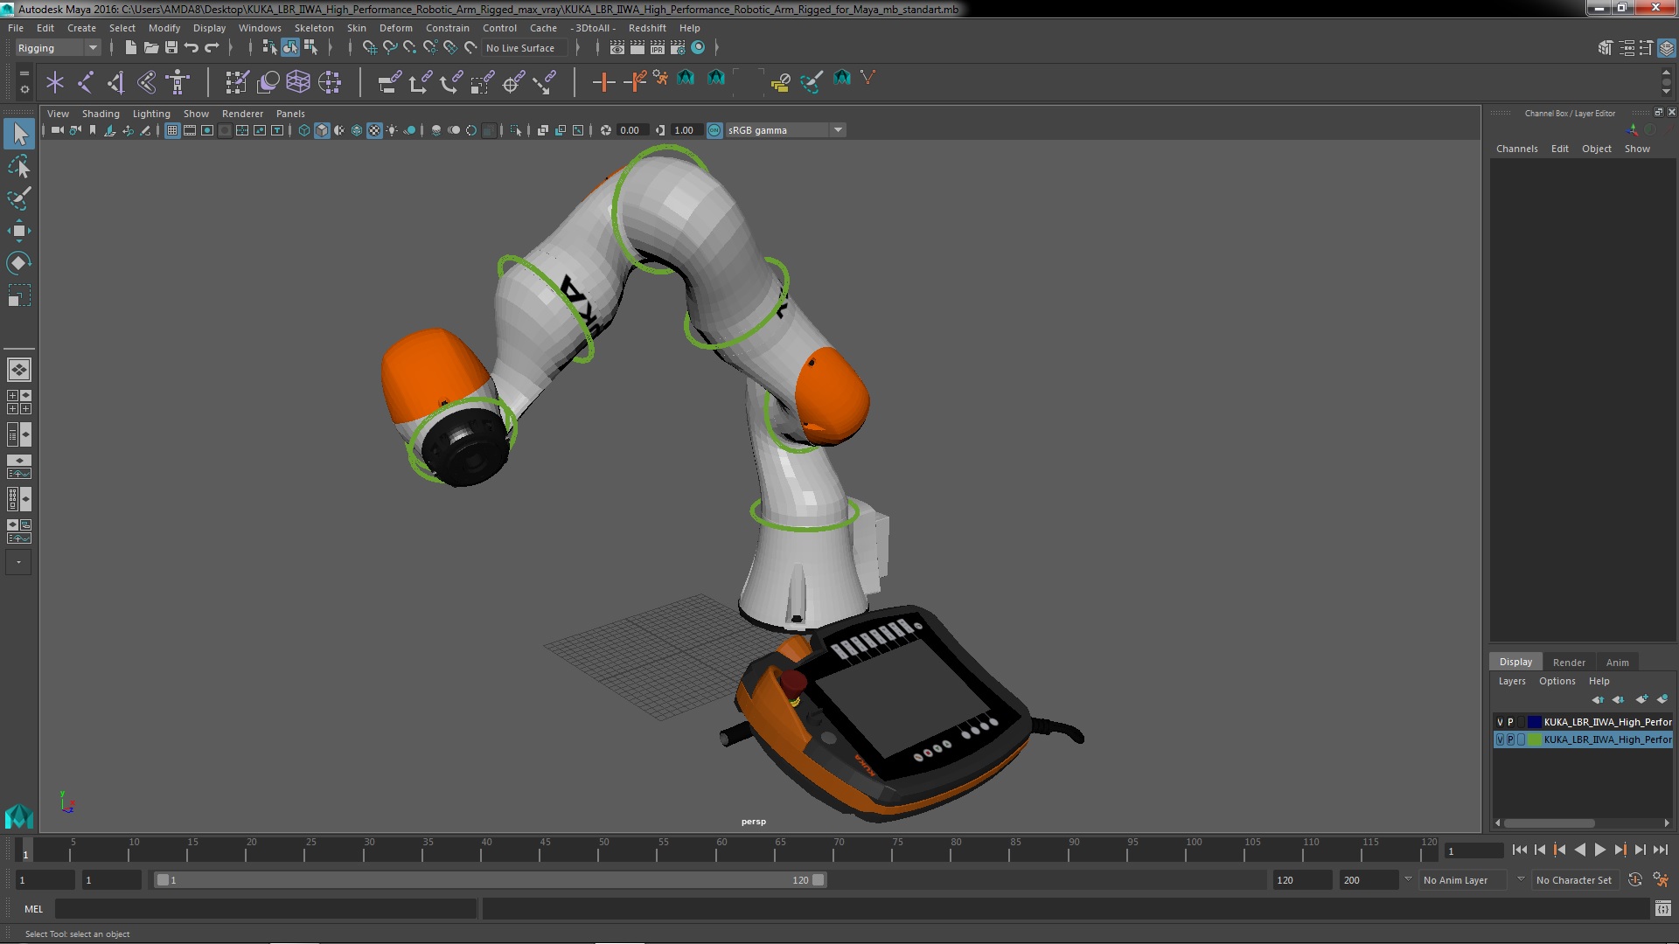Open the No Character Set dropdown

1574,880
